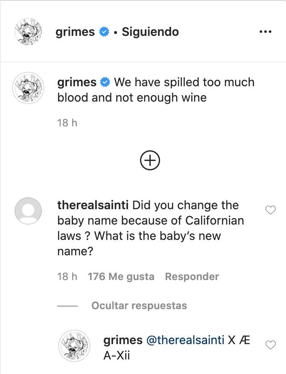Load more comments with plus circle
This screenshot has width=286, height=374.
pyautogui.click(x=150, y=160)
